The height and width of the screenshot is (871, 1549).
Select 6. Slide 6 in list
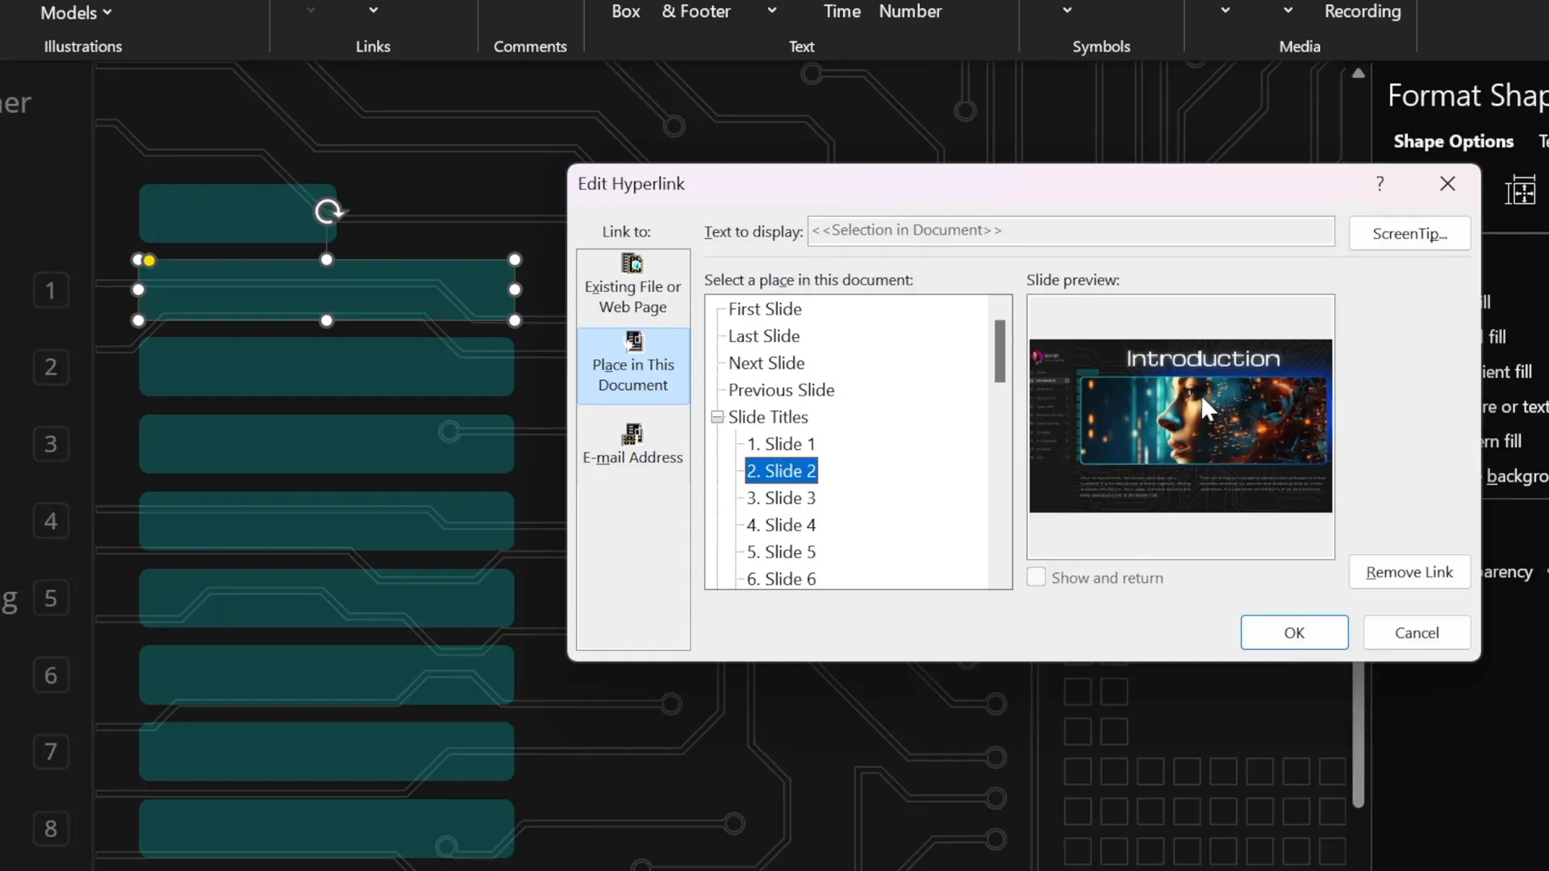coord(781,578)
